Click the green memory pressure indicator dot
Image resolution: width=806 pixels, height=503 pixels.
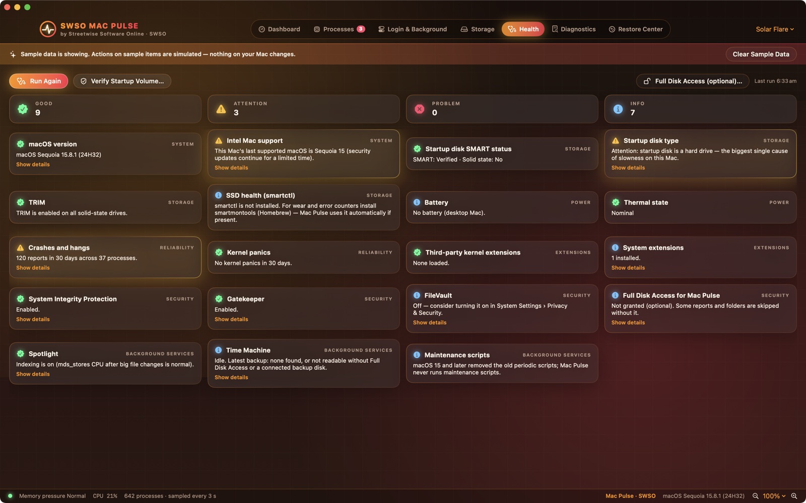(10, 496)
